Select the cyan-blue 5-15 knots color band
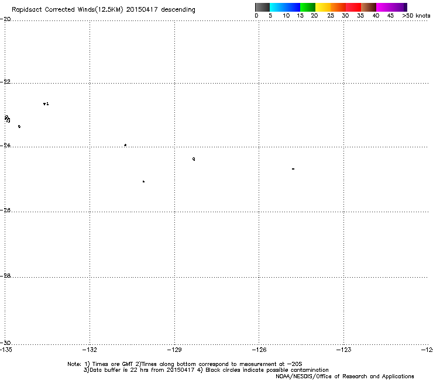Screen dimensions: 433x380 285,7
